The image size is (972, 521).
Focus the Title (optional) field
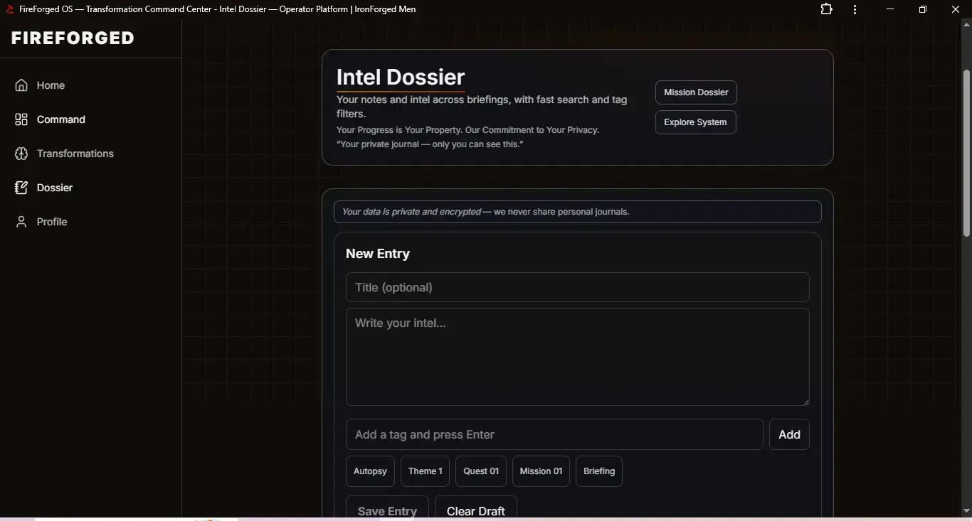577,287
